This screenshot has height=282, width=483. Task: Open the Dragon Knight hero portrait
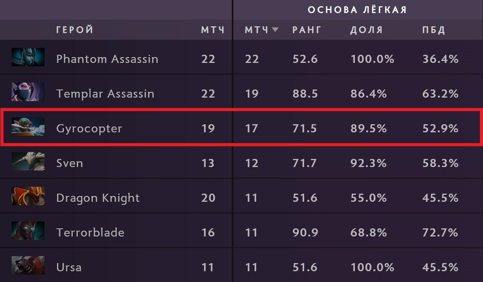point(28,196)
